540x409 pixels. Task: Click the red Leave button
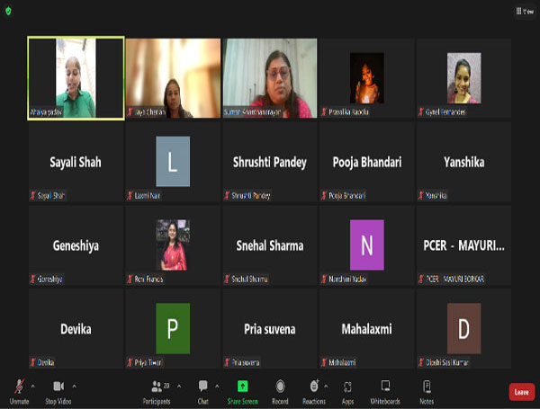pyautogui.click(x=522, y=392)
